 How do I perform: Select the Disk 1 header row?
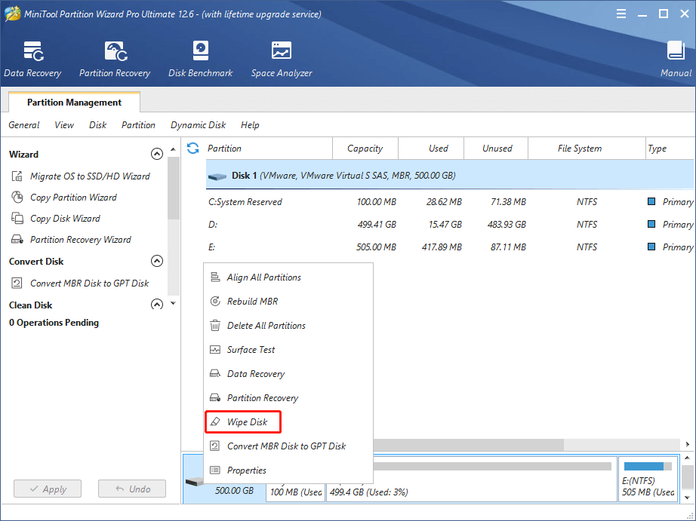coord(450,176)
